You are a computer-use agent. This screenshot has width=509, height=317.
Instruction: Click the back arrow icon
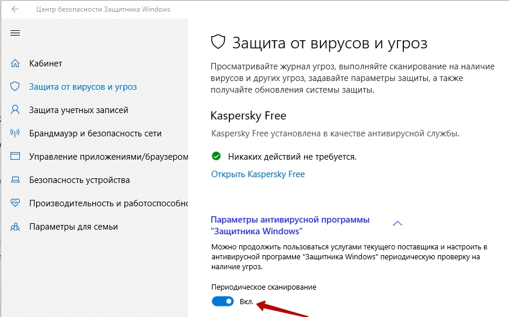tap(15, 10)
